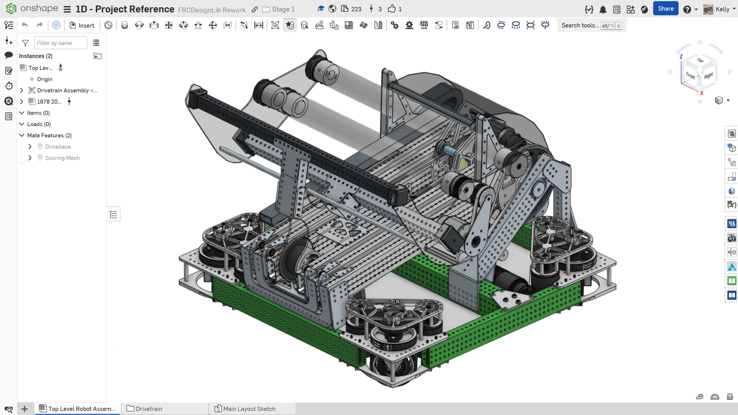Open the filter funnel icon
Image resolution: width=738 pixels, height=415 pixels.
25,43
